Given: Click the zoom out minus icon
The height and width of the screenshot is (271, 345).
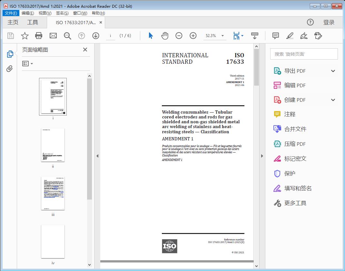Looking at the screenshot, I should (179, 36).
